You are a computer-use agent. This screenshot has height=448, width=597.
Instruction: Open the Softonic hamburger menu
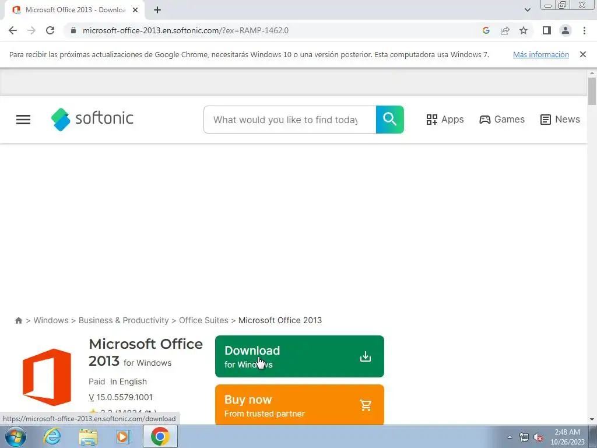click(23, 120)
